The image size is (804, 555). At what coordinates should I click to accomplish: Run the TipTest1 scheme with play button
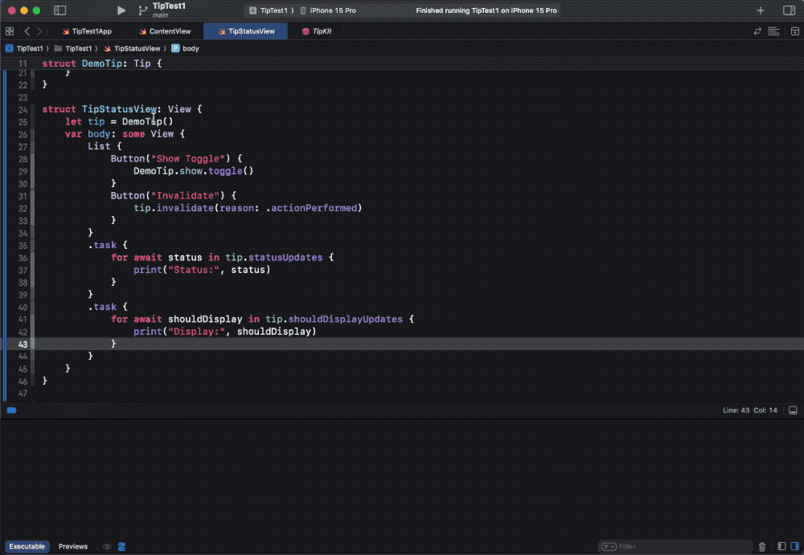coord(121,10)
